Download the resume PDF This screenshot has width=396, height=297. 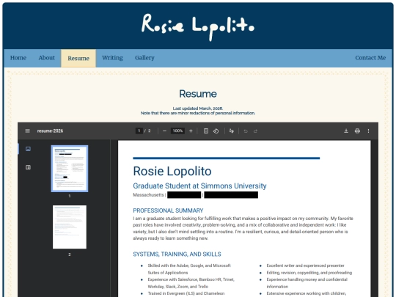point(346,131)
